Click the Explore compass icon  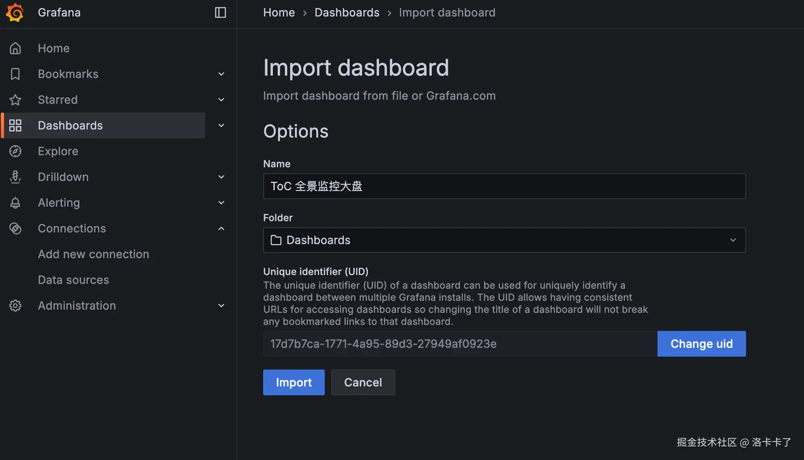coord(15,151)
